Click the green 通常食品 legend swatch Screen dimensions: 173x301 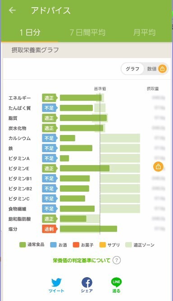click(x=23, y=245)
